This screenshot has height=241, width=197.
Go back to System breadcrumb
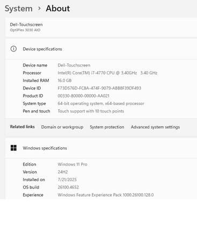coord(19,9)
